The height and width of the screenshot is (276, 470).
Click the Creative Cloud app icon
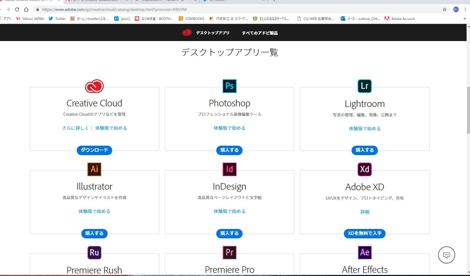[94, 86]
